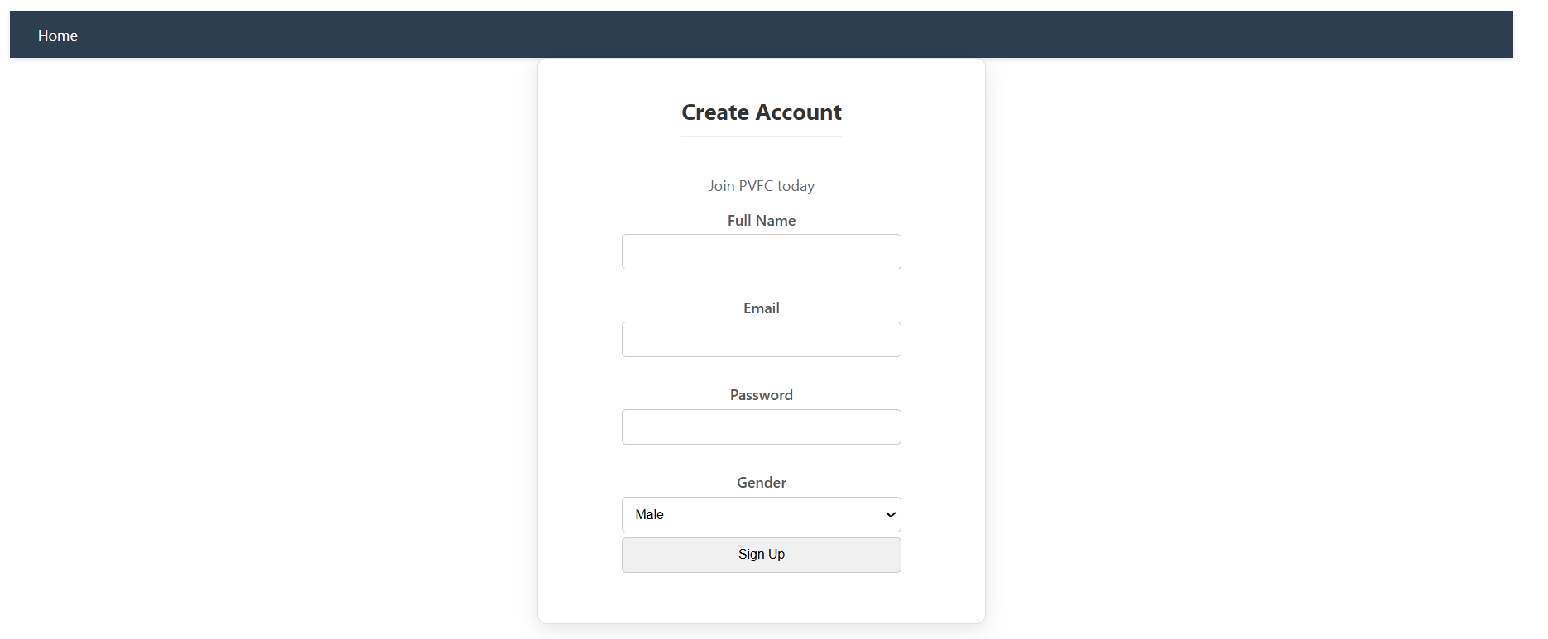Screen dimensions: 1548x639
Task: Click the Password label text
Action: click(x=761, y=395)
